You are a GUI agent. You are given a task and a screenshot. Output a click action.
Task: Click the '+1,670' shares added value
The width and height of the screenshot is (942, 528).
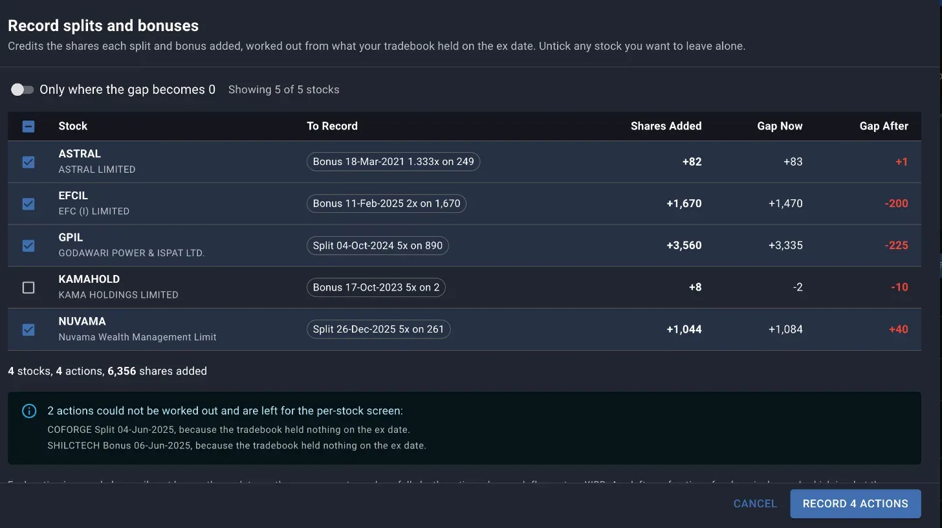coord(684,204)
